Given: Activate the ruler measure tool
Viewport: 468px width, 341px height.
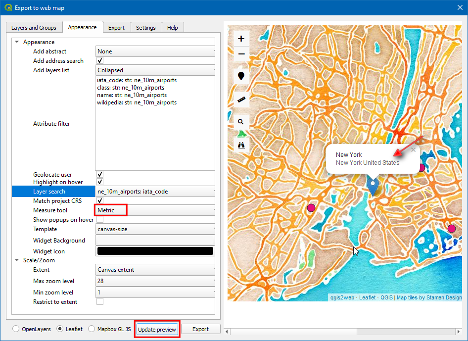Looking at the screenshot, I should pyautogui.click(x=241, y=99).
